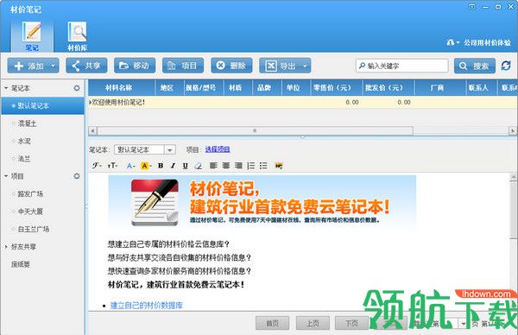Click the 上页 (Previous page) button
This screenshot has width=518, height=335.
(x=313, y=324)
